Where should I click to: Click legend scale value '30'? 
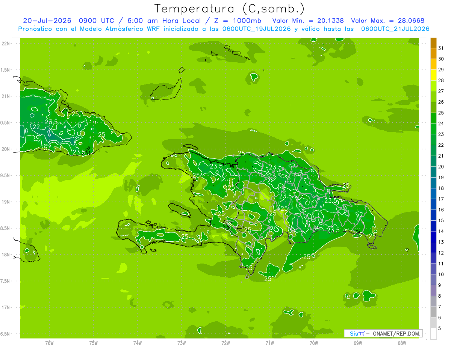(x=441, y=59)
